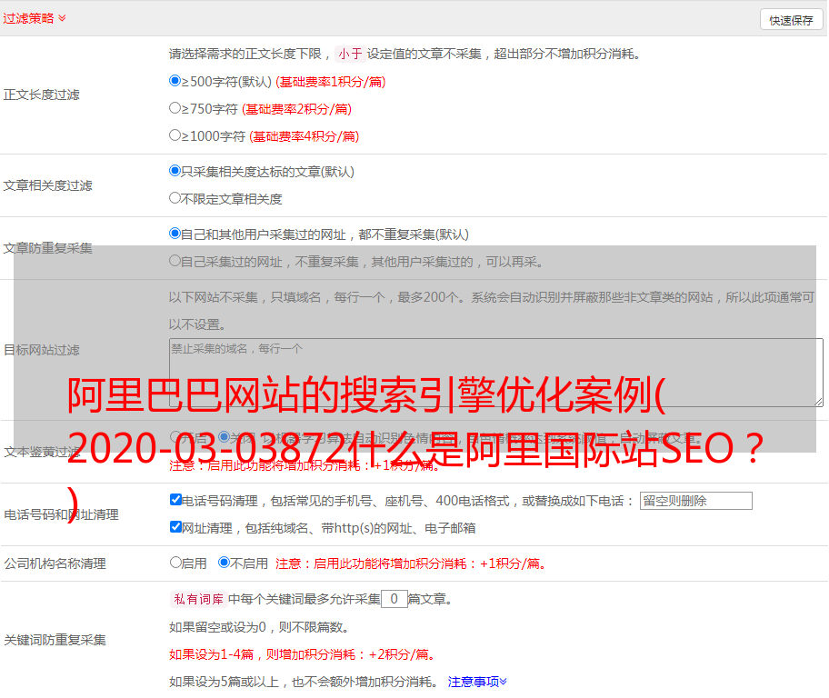Select 自己采集过的网址，不重复采集 radio option
This screenshot has width=829, height=698.
[175, 260]
